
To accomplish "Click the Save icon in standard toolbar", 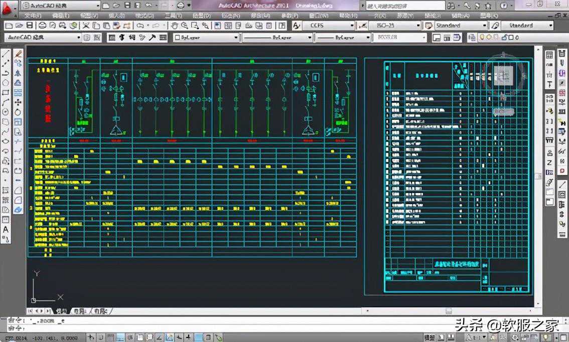I will point(30,26).
